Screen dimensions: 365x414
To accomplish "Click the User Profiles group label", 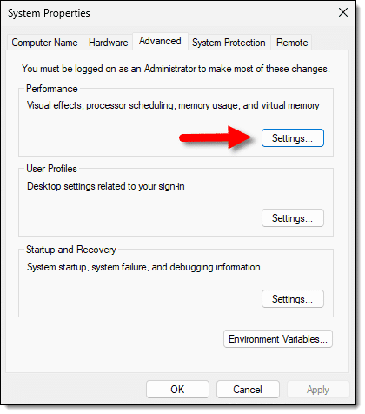I will click(51, 169).
